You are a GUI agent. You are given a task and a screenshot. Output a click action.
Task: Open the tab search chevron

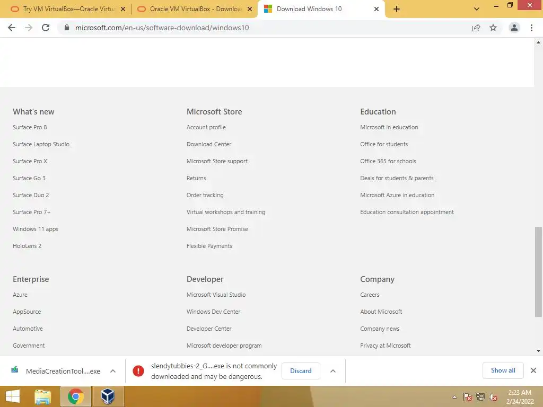tap(477, 9)
